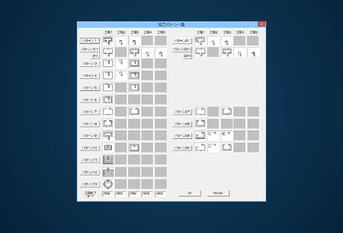Pick the パターン28 button
343x233 pixels.
(x=182, y=124)
